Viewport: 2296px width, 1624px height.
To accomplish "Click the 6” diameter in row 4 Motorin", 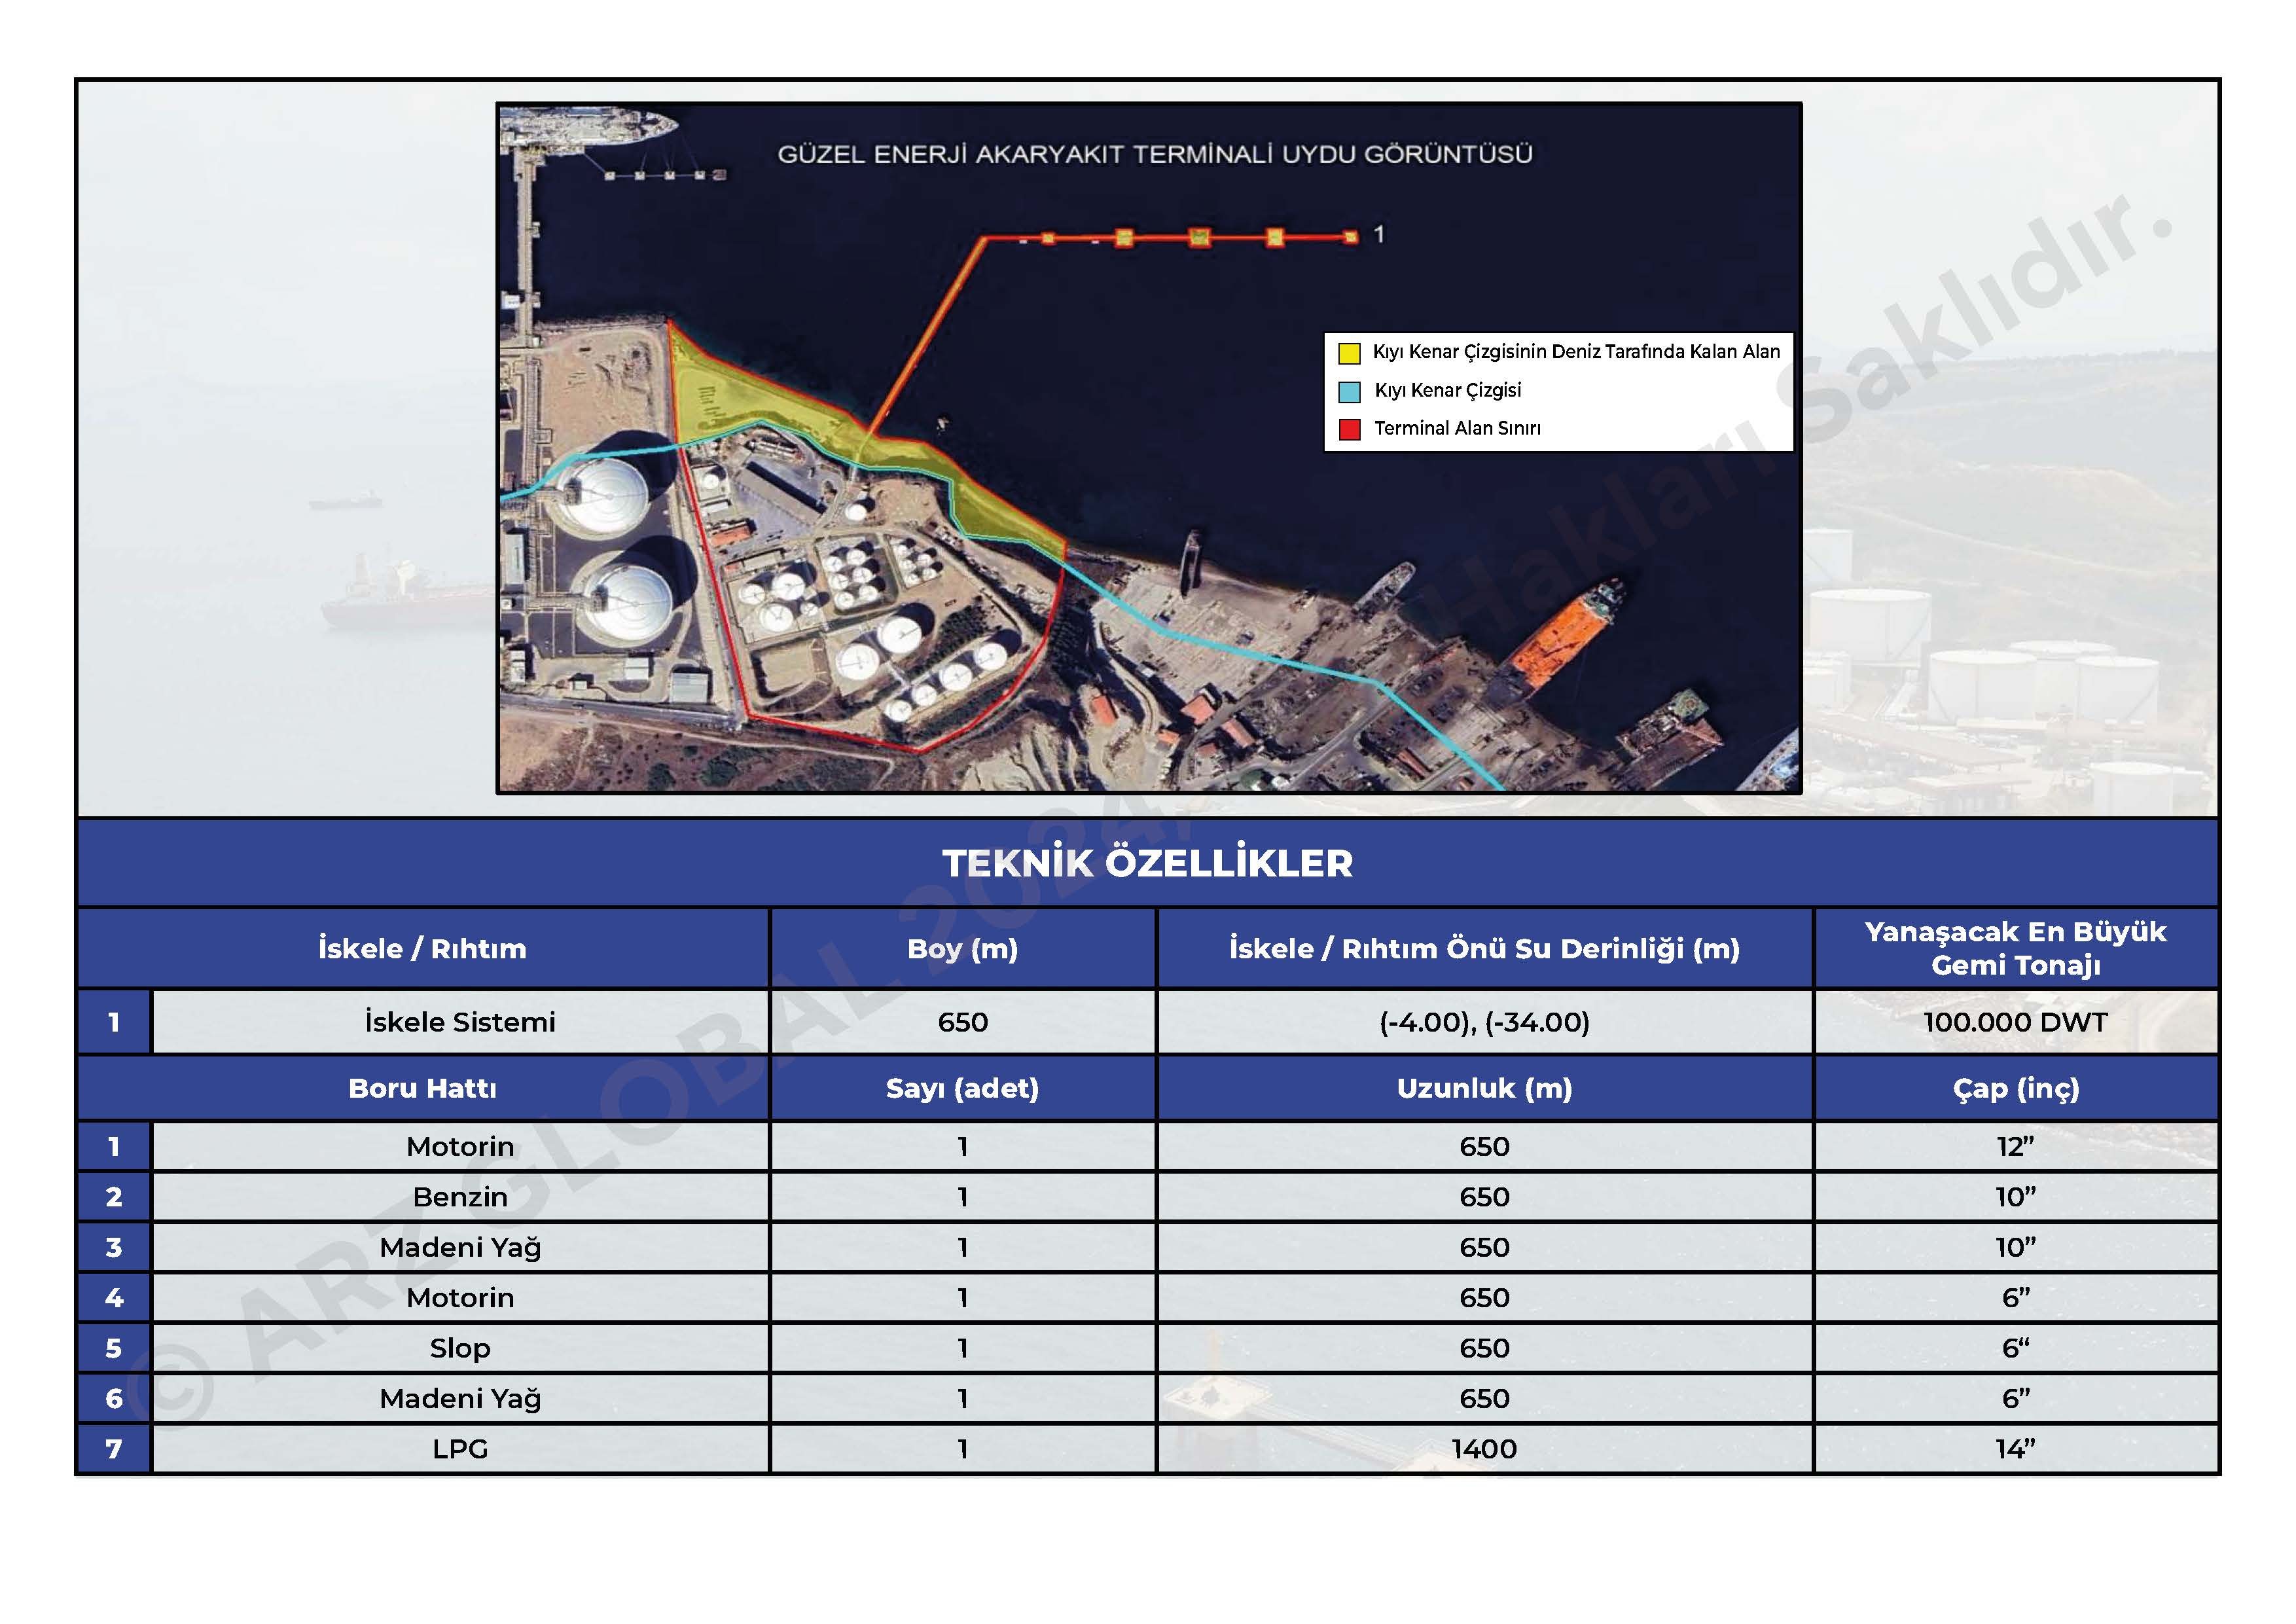I will (2015, 1298).
